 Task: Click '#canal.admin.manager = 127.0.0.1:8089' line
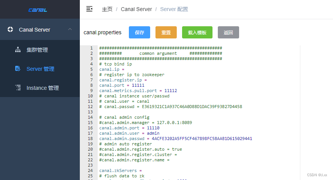point(146,123)
